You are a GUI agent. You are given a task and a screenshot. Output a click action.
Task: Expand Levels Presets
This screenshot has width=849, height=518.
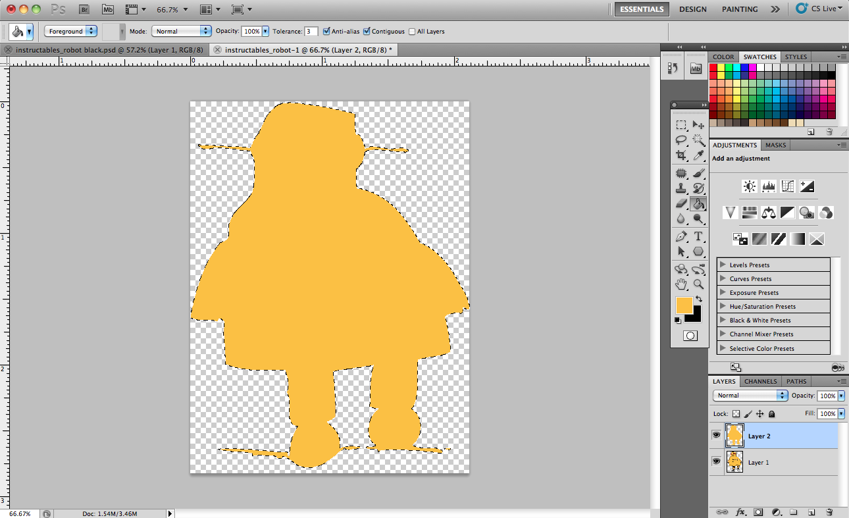click(723, 265)
